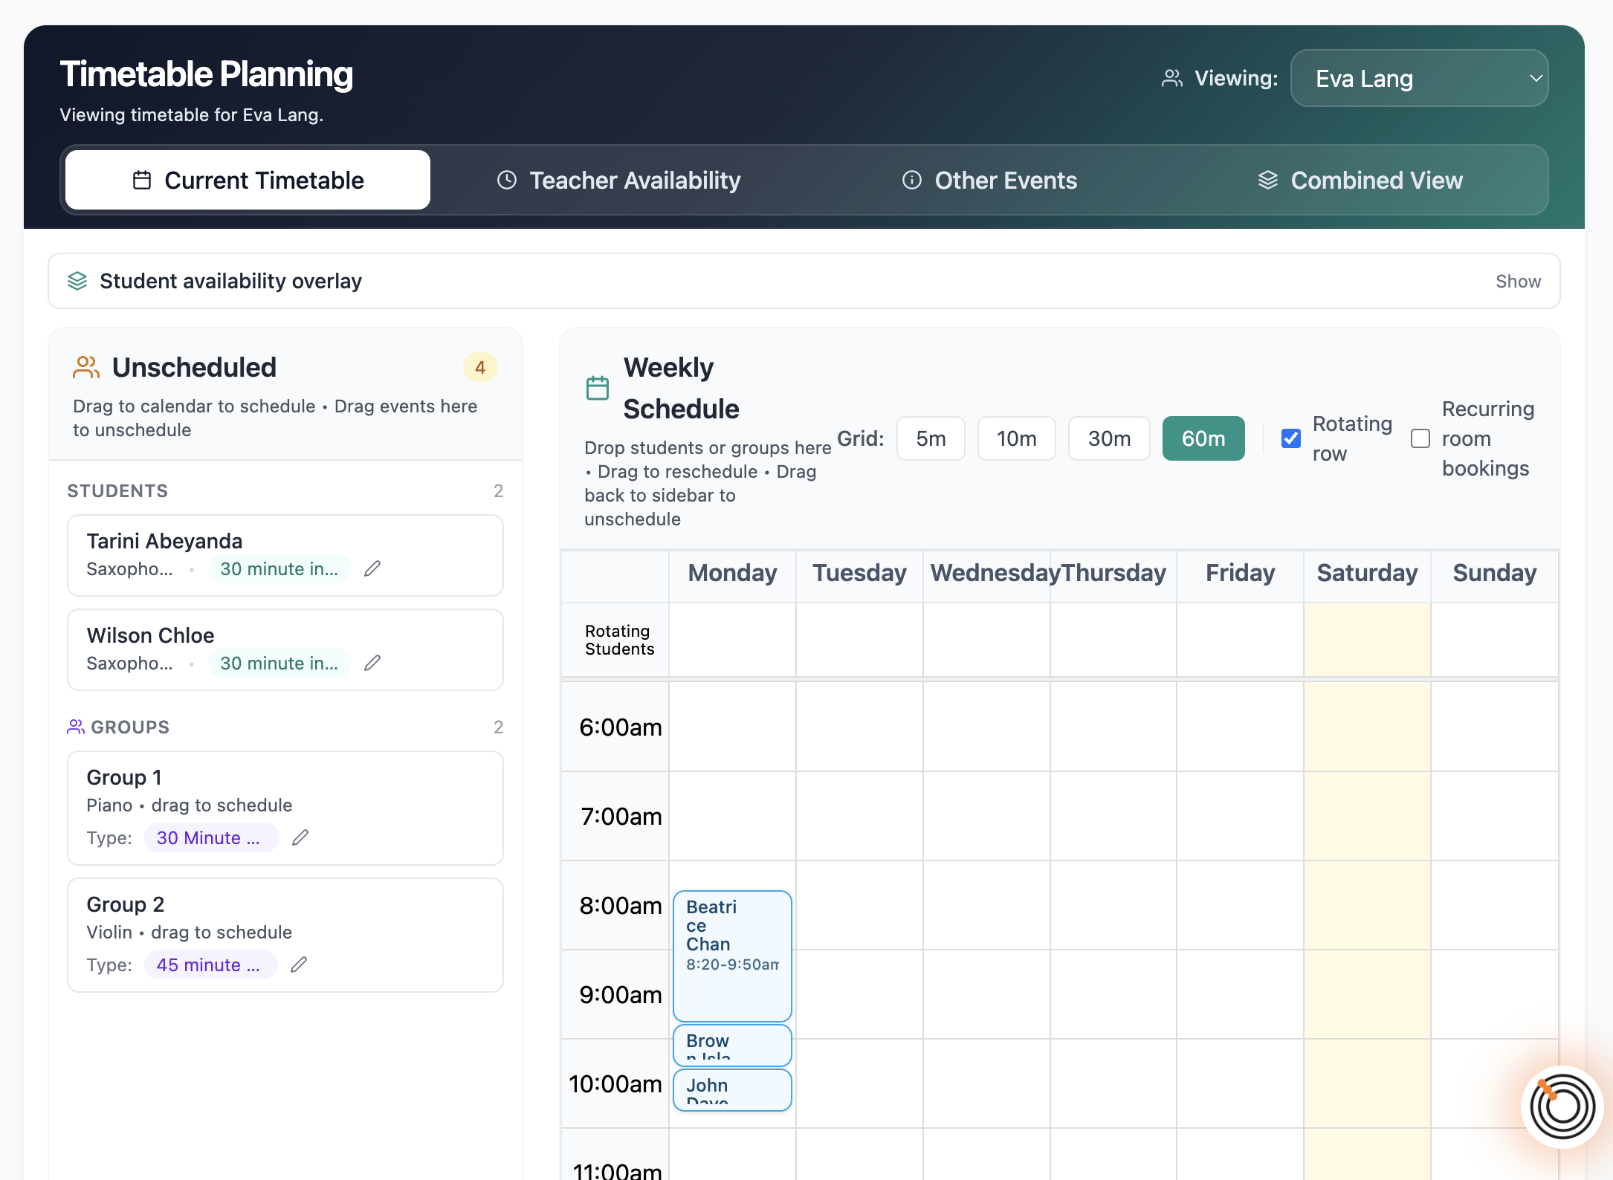Open Beatrice Chan 8:20-9:50am event
Screen dimensions: 1613x1180
(732, 956)
